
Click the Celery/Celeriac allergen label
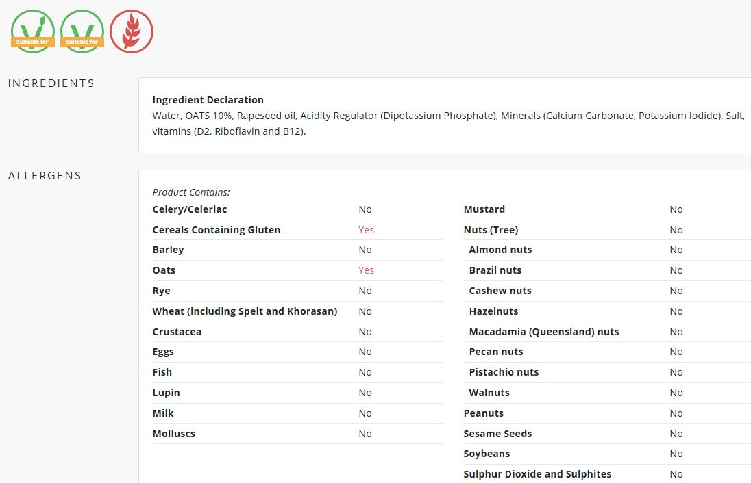pyautogui.click(x=190, y=209)
